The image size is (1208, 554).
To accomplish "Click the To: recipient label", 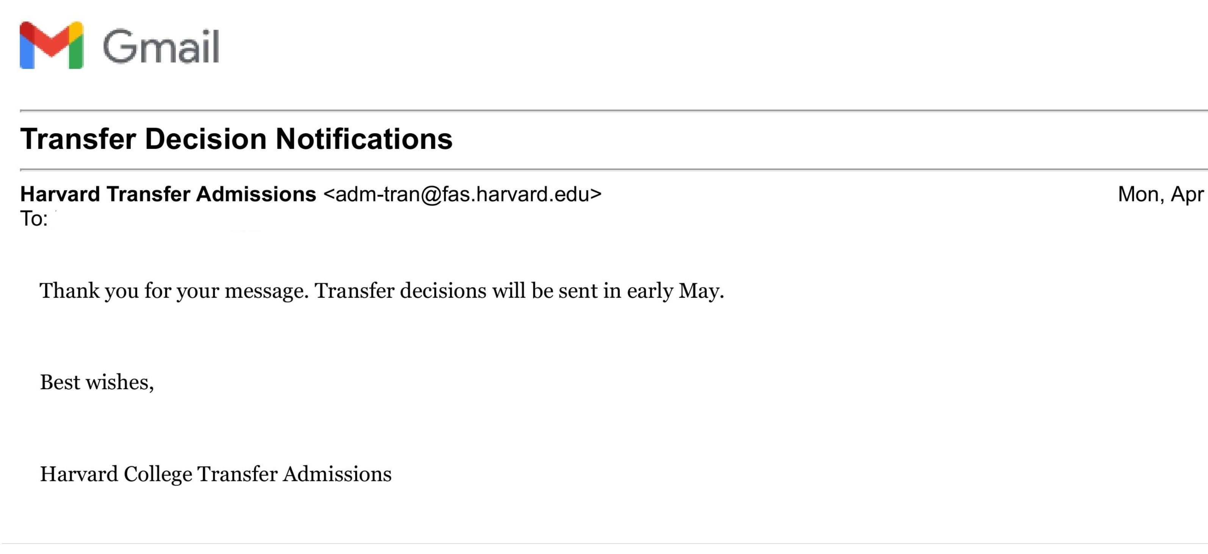I will (34, 219).
